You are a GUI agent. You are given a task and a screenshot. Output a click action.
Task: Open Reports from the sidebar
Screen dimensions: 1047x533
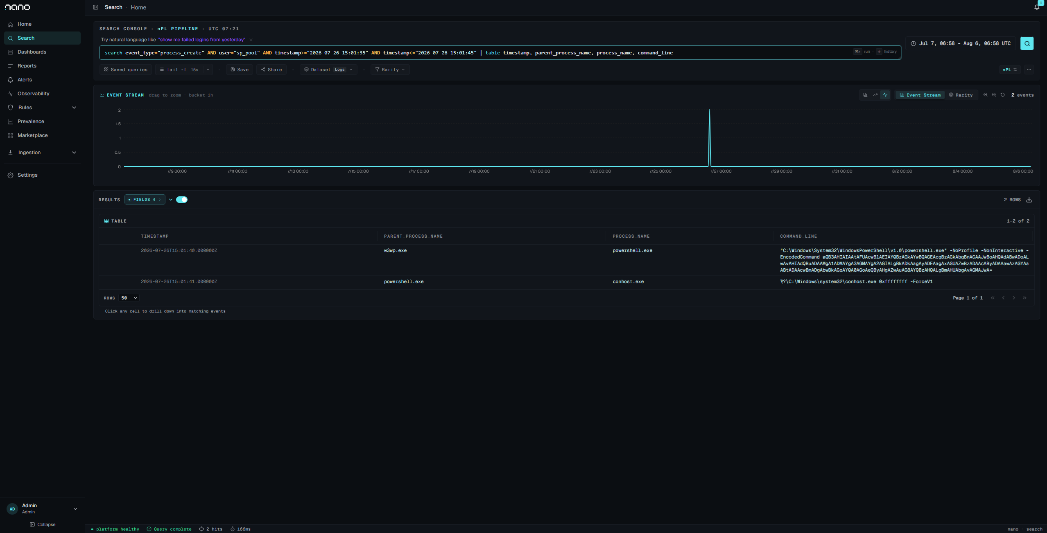point(42,66)
